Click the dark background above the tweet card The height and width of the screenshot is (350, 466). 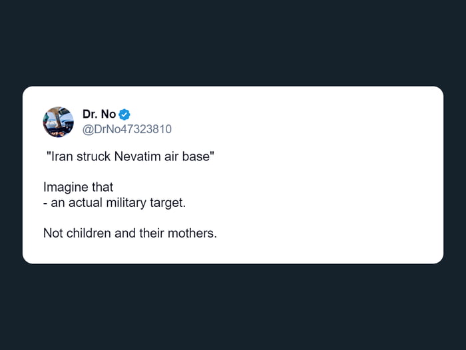click(233, 42)
